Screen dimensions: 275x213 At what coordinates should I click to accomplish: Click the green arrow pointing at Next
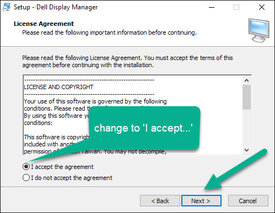[235, 170]
